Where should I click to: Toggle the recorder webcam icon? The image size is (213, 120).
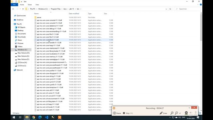[x=186, y=113]
